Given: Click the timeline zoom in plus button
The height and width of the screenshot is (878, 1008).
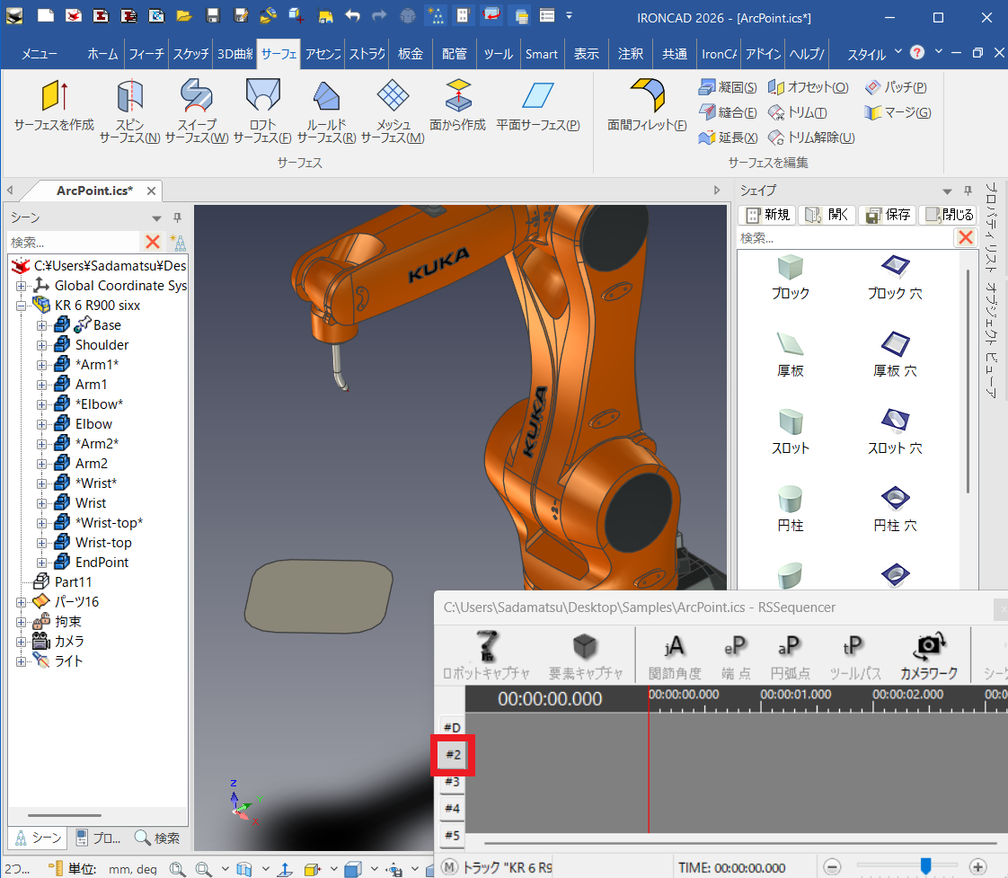Looking at the screenshot, I should click(x=977, y=867).
